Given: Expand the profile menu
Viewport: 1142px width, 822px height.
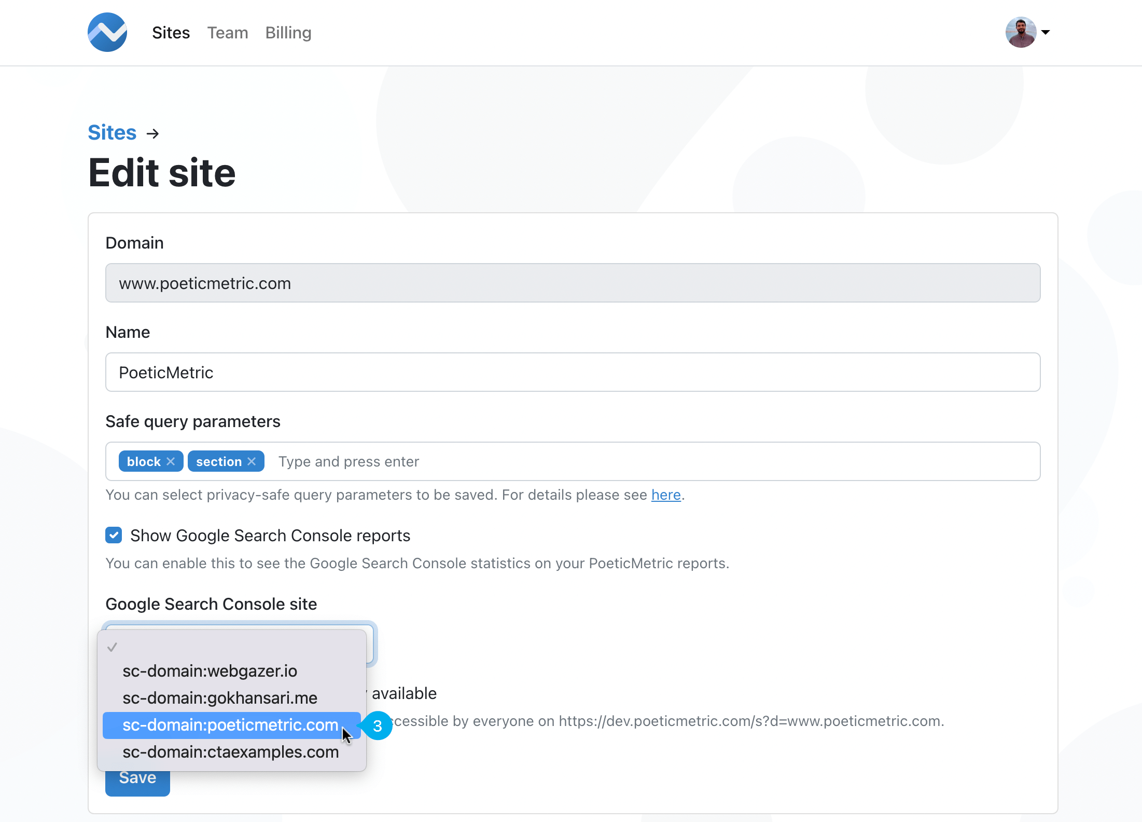Looking at the screenshot, I should [1029, 32].
